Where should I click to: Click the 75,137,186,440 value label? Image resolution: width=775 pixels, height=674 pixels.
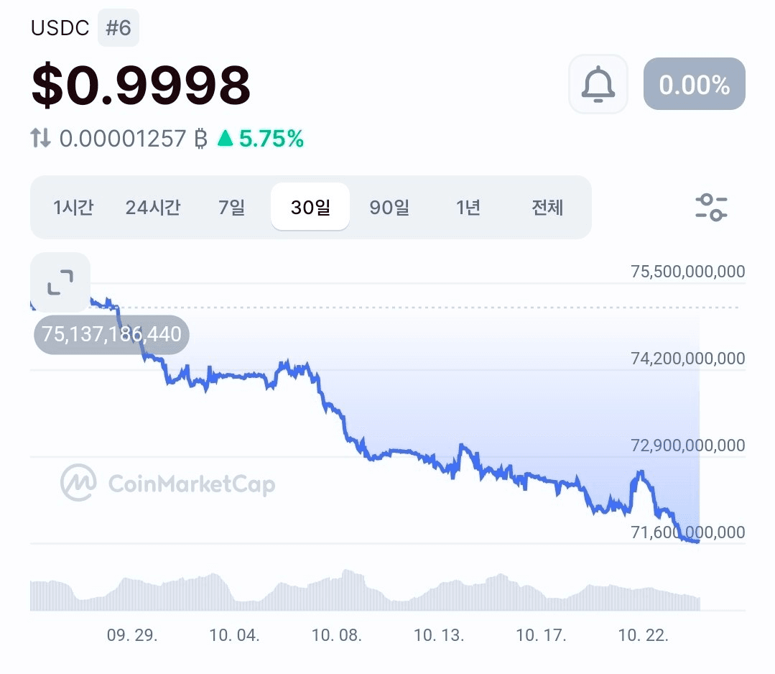111,334
